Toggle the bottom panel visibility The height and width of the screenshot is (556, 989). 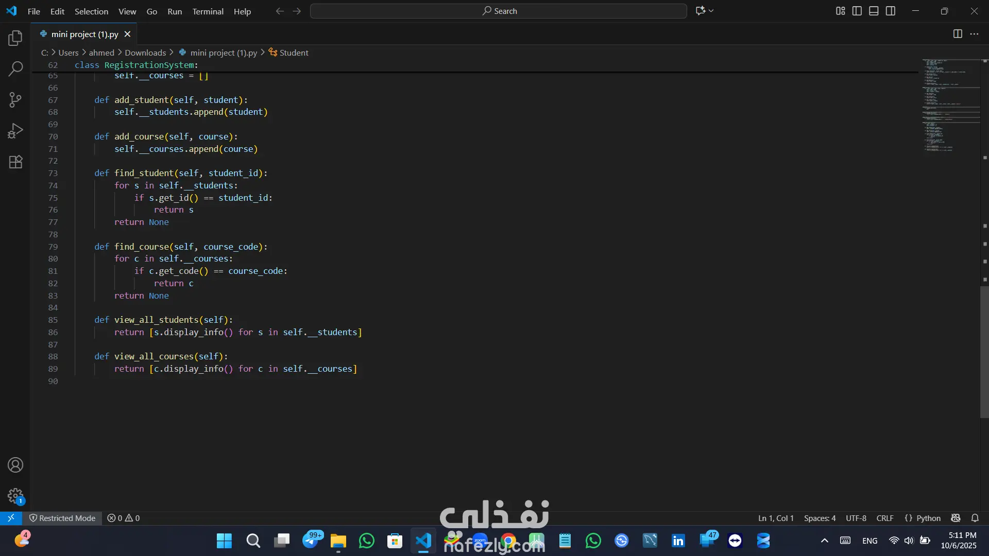[874, 11]
